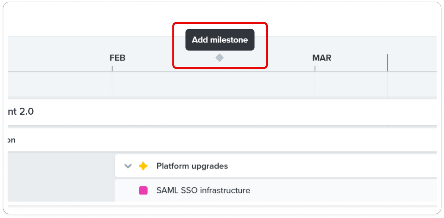Image resolution: width=444 pixels, height=218 pixels.
Task: Click the grey area left of Platform upgrades
Action: [61, 178]
